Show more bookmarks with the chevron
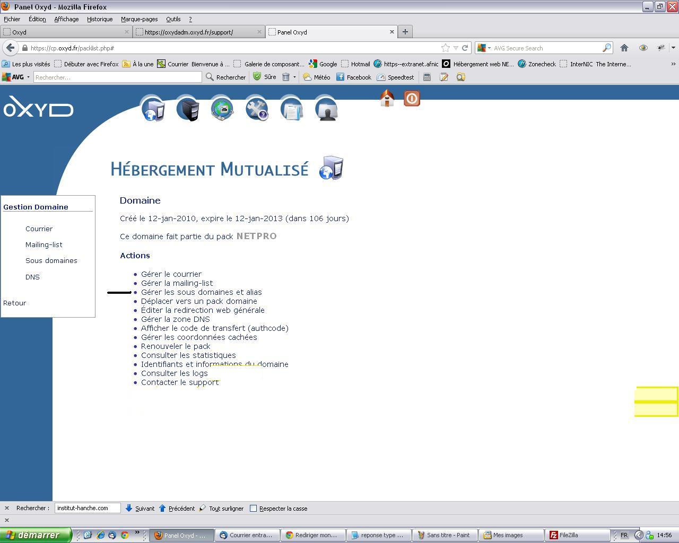 [x=673, y=64]
